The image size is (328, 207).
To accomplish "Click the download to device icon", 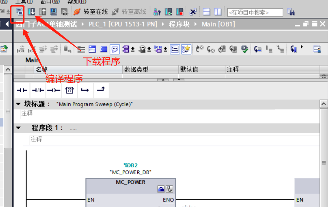I will point(31,12).
